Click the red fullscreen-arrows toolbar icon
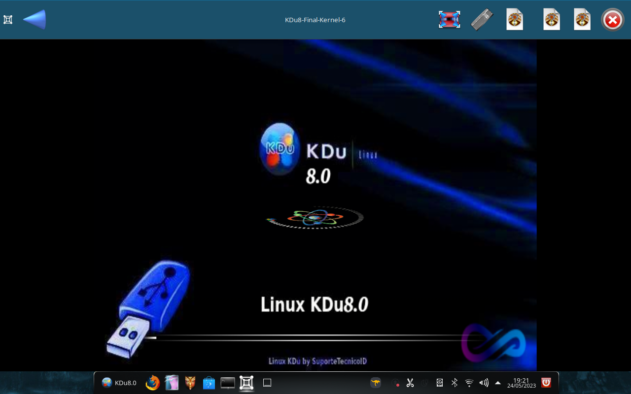 (x=450, y=20)
